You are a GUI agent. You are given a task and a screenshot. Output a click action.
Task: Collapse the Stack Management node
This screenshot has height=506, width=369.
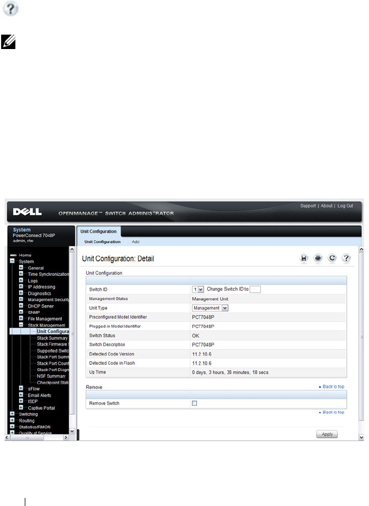[x=21, y=325]
